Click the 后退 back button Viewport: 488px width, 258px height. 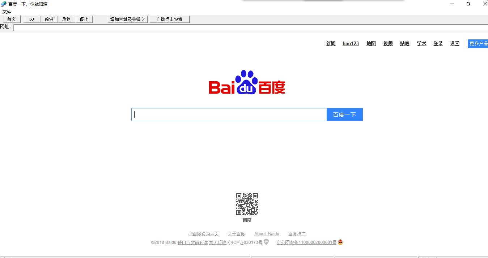click(x=67, y=19)
